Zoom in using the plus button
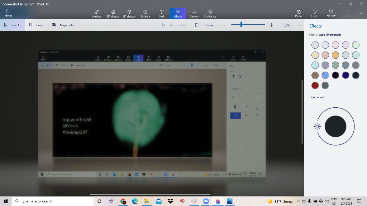Viewport: 367px width, 206px height. [x=271, y=25]
